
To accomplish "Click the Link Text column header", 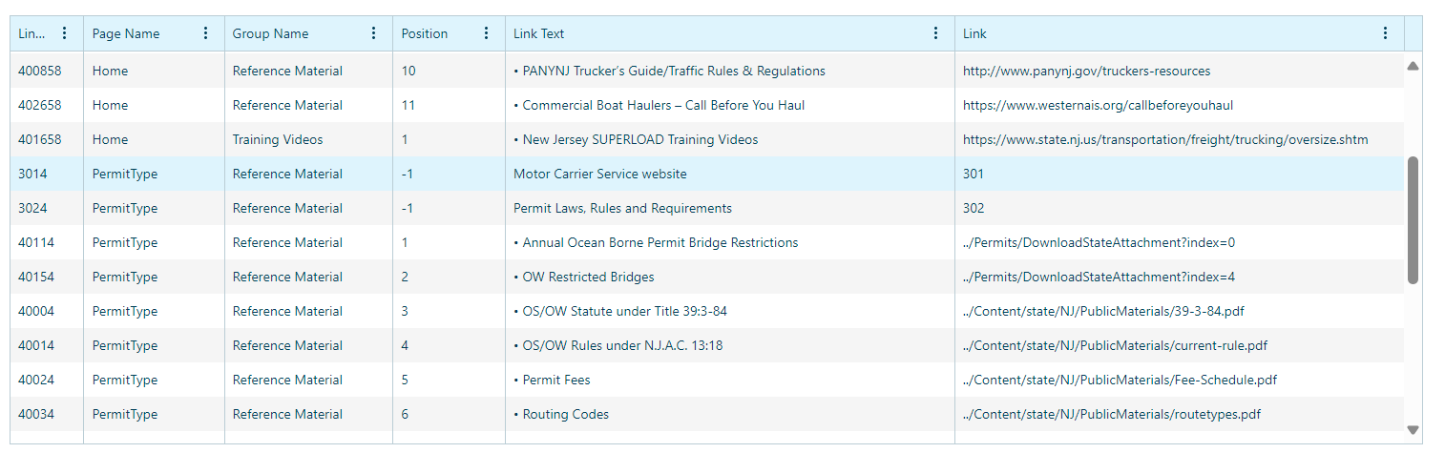I will pos(538,33).
